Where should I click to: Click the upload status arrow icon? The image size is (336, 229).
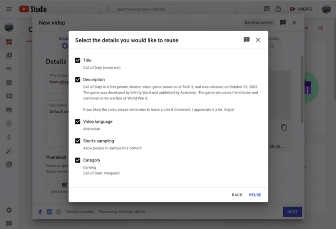(x=40, y=212)
